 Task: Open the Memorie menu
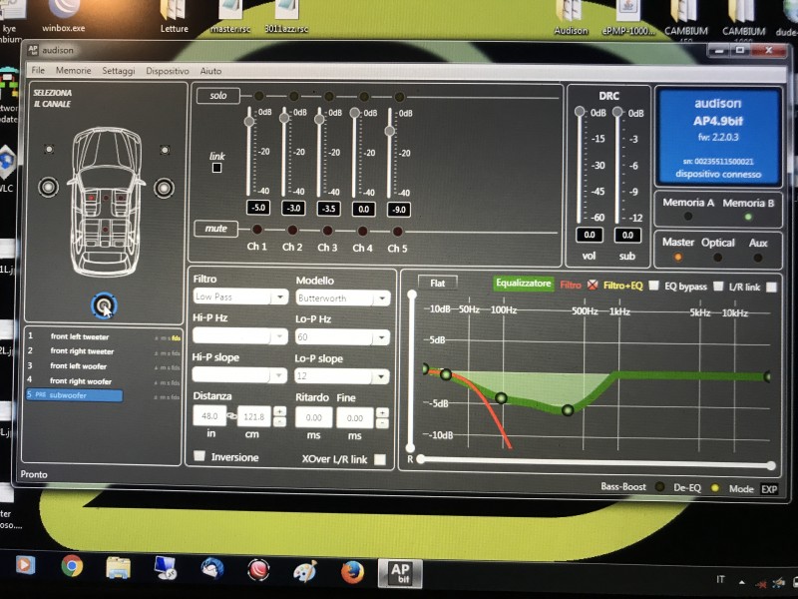tap(73, 71)
